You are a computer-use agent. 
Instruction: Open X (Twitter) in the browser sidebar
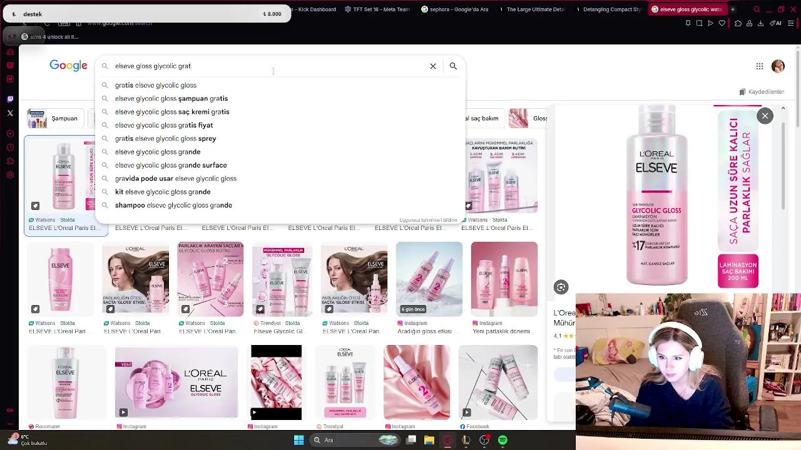pyautogui.click(x=10, y=113)
